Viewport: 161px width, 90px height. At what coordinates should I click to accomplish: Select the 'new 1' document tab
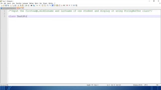click(20, 8)
